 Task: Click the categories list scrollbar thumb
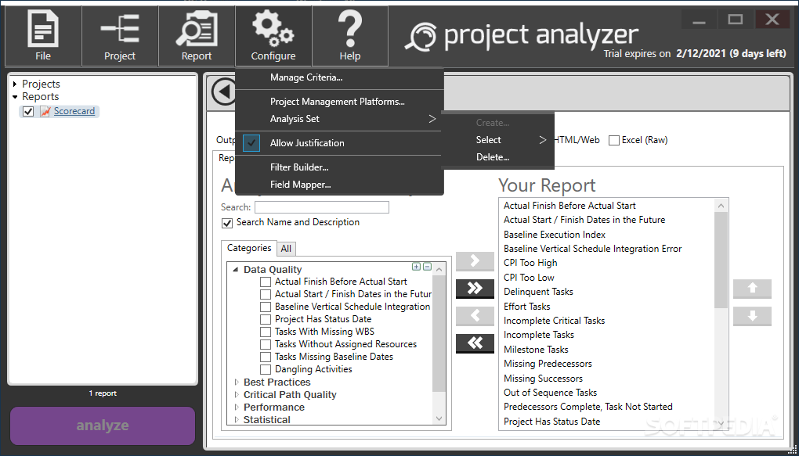[x=439, y=333]
